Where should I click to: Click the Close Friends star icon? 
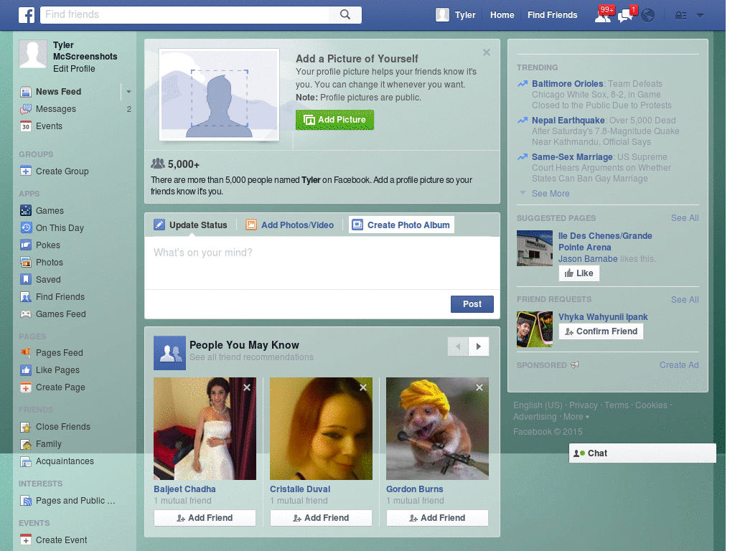(x=26, y=427)
